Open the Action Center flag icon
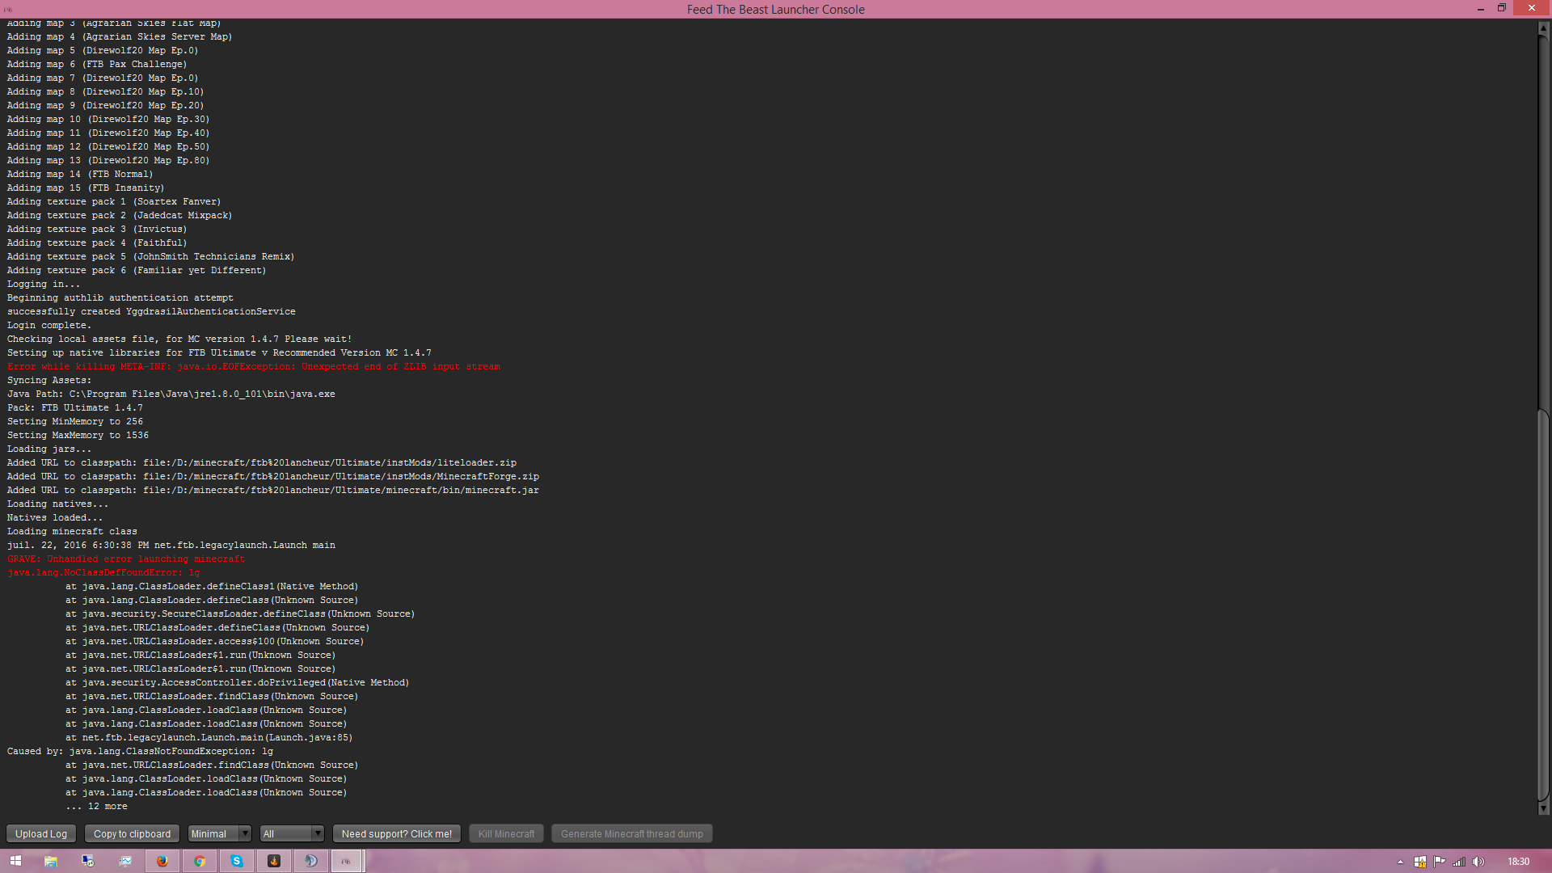Viewport: 1552px width, 873px height. (1440, 862)
